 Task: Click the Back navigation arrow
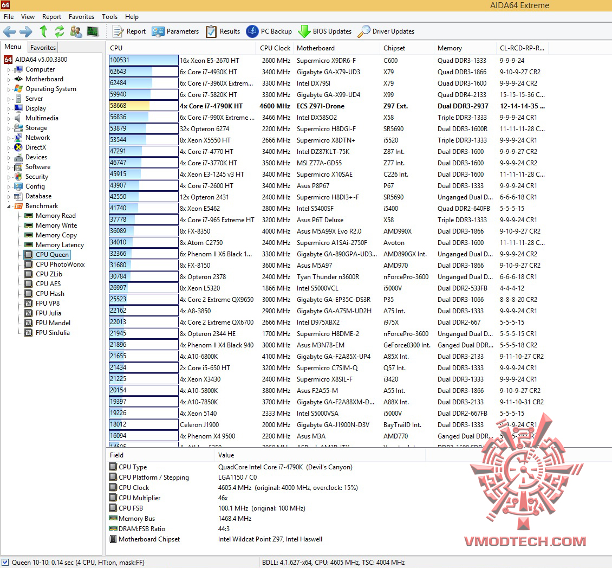(9, 31)
